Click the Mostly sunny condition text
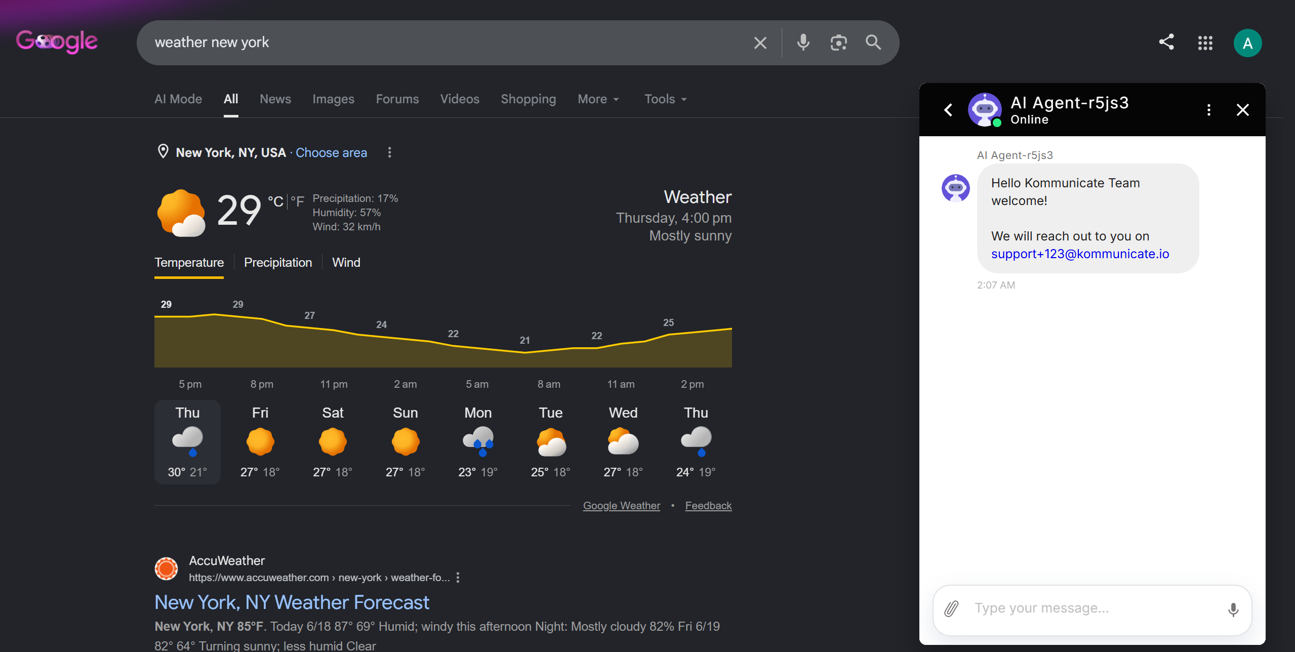The width and height of the screenshot is (1295, 652). (x=691, y=236)
